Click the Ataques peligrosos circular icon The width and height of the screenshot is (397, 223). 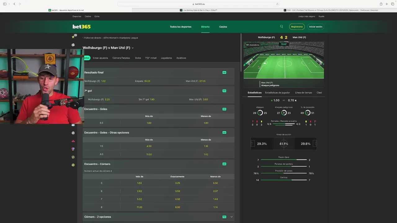(x=284, y=113)
